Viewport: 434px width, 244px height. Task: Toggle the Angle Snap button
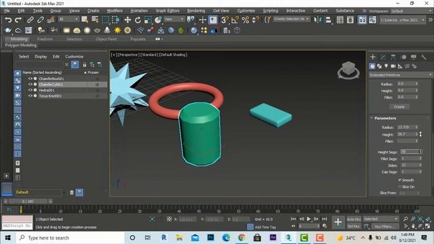pos(235,20)
